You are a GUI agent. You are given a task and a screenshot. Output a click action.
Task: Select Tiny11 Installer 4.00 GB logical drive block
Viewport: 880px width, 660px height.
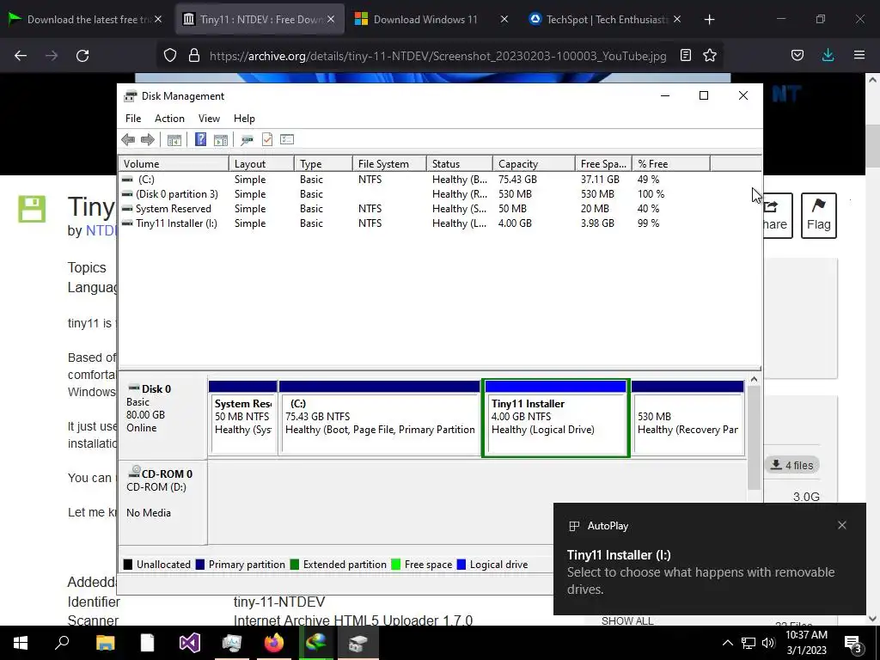tap(556, 419)
